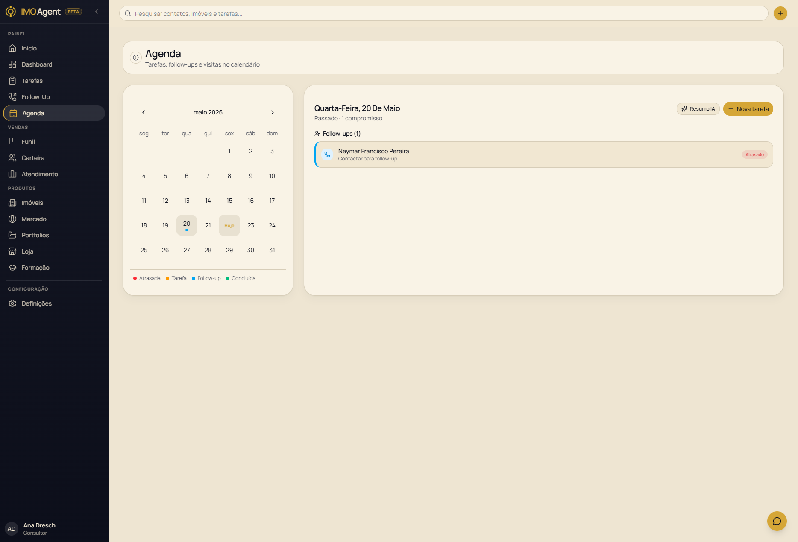Click the Follow-up blue legend dot
The image size is (798, 542).
(194, 278)
